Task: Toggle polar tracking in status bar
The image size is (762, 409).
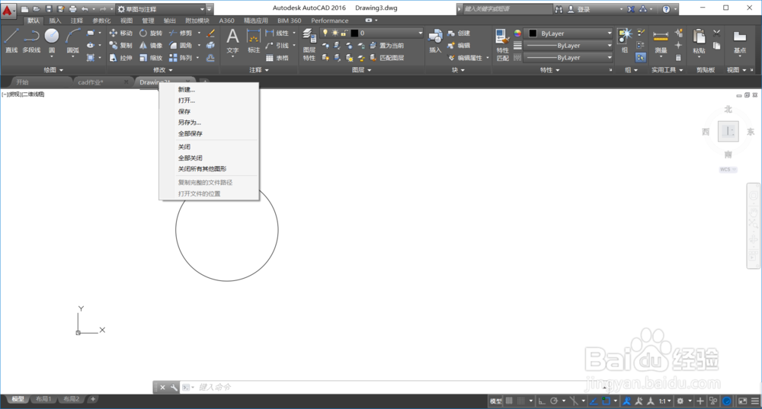Action: 553,401
